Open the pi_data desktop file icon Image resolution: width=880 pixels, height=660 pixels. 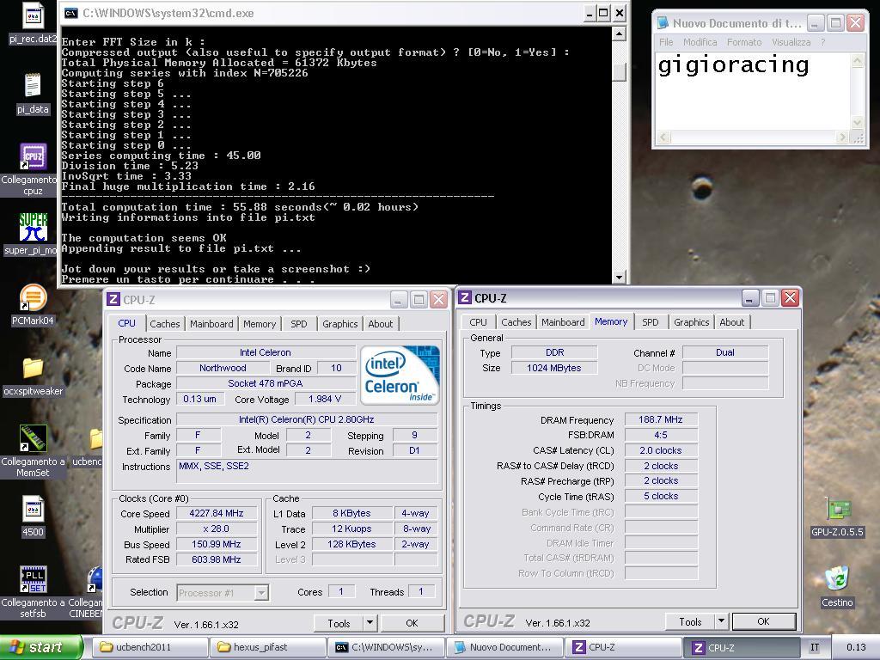coord(33,86)
